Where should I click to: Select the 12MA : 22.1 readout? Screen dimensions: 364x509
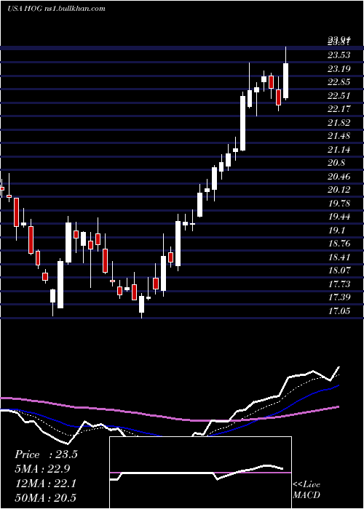45,484
